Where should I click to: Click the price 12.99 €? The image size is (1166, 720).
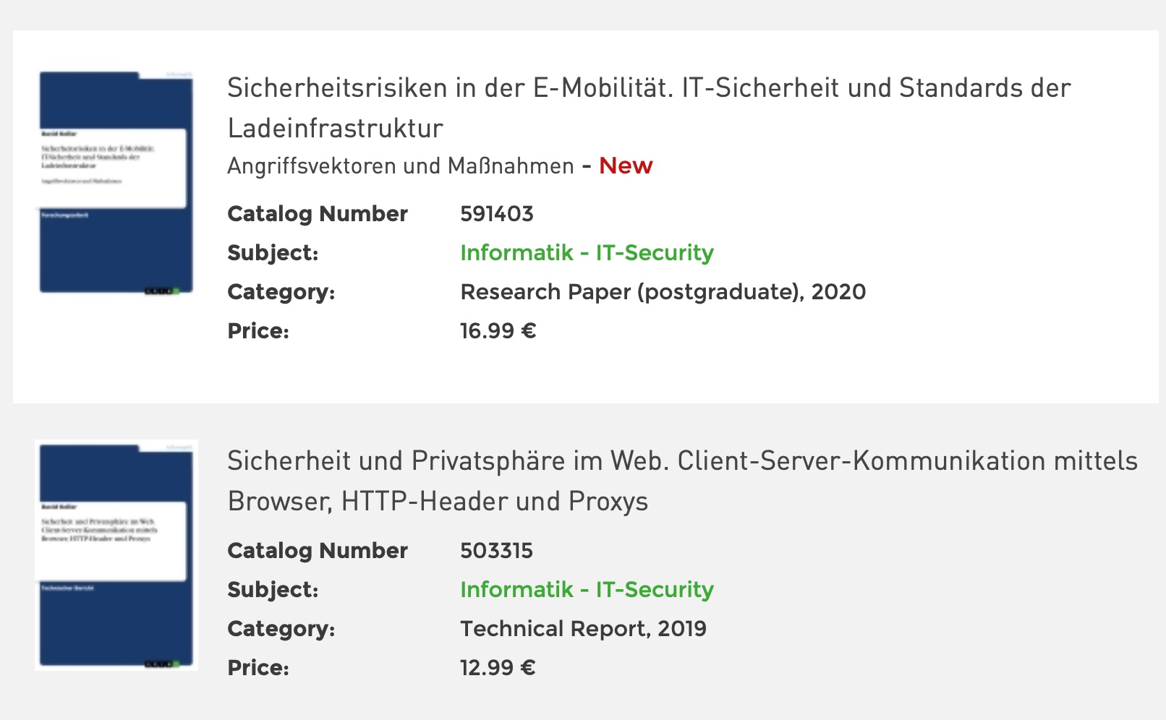coord(498,668)
